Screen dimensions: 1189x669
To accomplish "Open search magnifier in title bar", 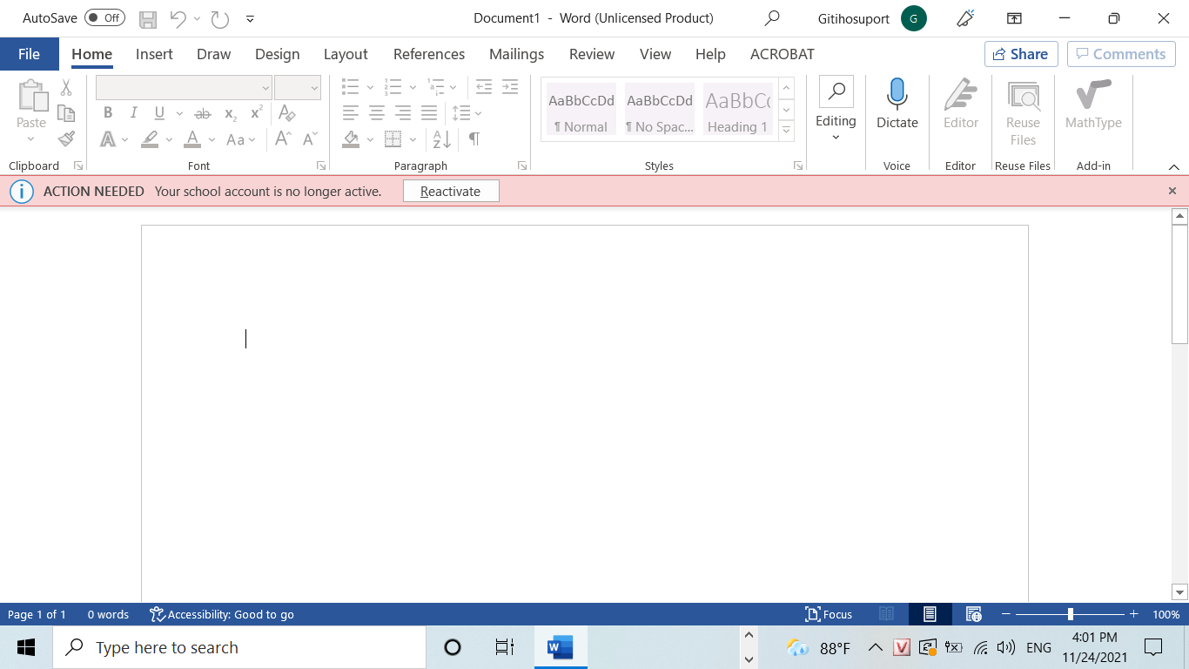I will 772,18.
